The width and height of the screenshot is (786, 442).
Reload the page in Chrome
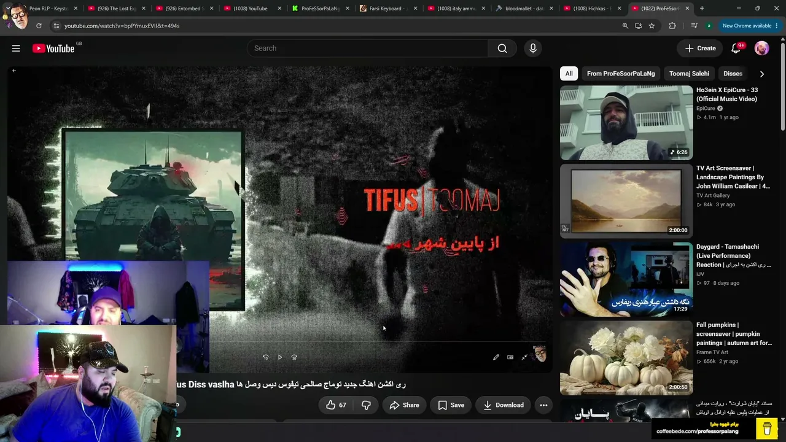click(39, 26)
